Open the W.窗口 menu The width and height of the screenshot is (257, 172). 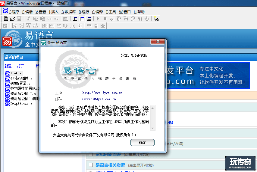125,12
